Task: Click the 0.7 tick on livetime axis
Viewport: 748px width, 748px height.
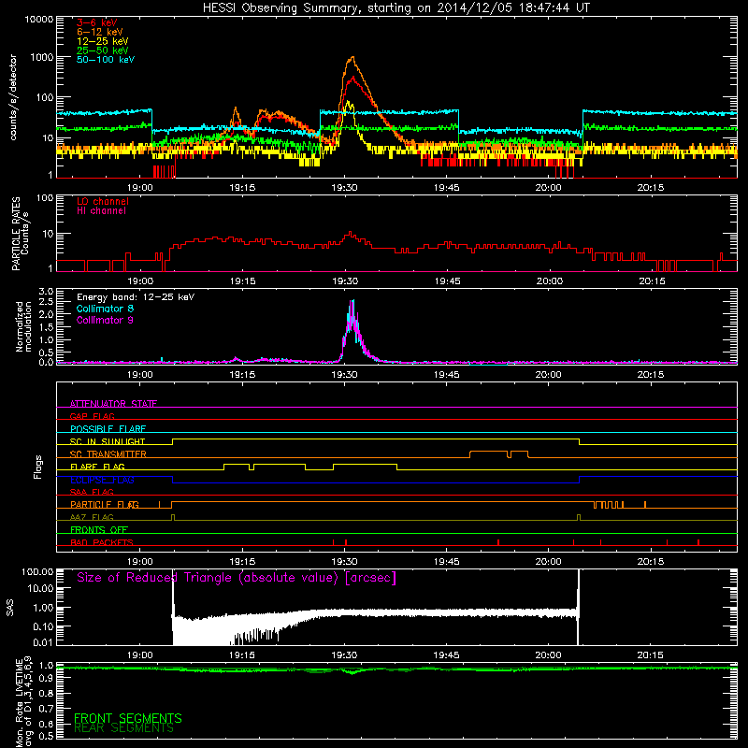Action: pos(46,709)
